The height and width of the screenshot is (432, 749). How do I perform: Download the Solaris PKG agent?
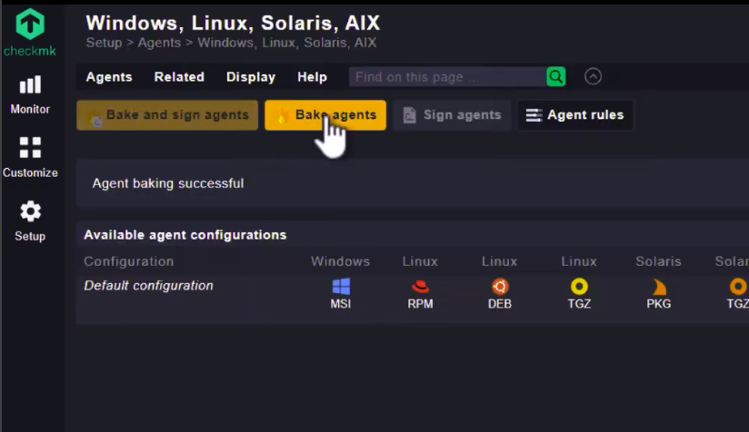[x=659, y=294]
